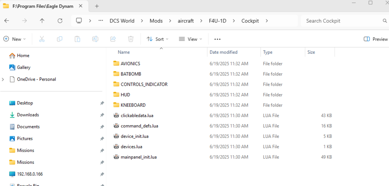Click LUA File type of devices.lua
Screen dimensions: 389x186
click(271, 147)
